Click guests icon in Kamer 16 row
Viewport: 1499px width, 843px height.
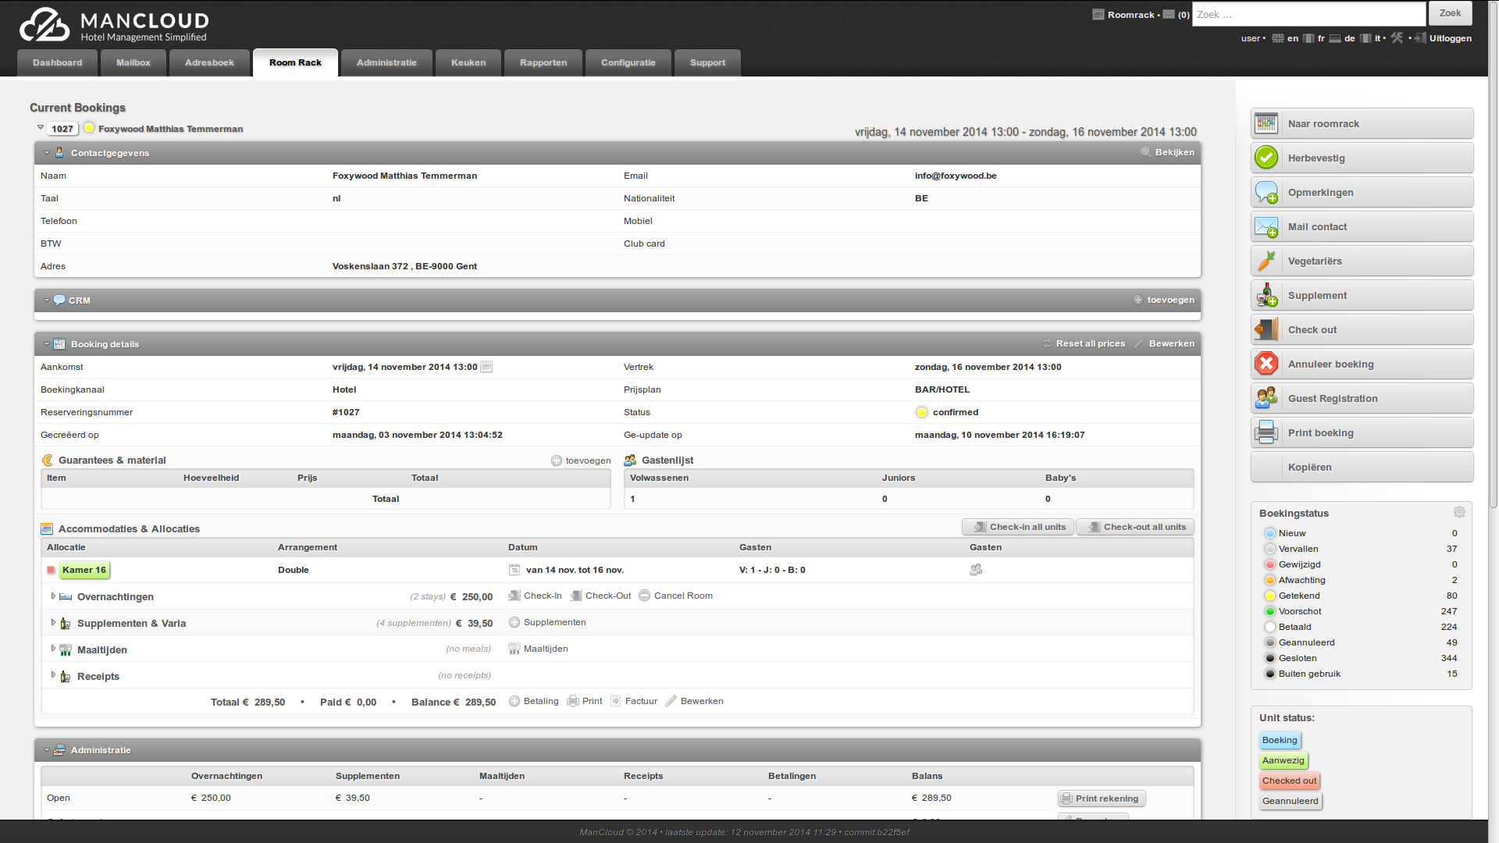(976, 570)
